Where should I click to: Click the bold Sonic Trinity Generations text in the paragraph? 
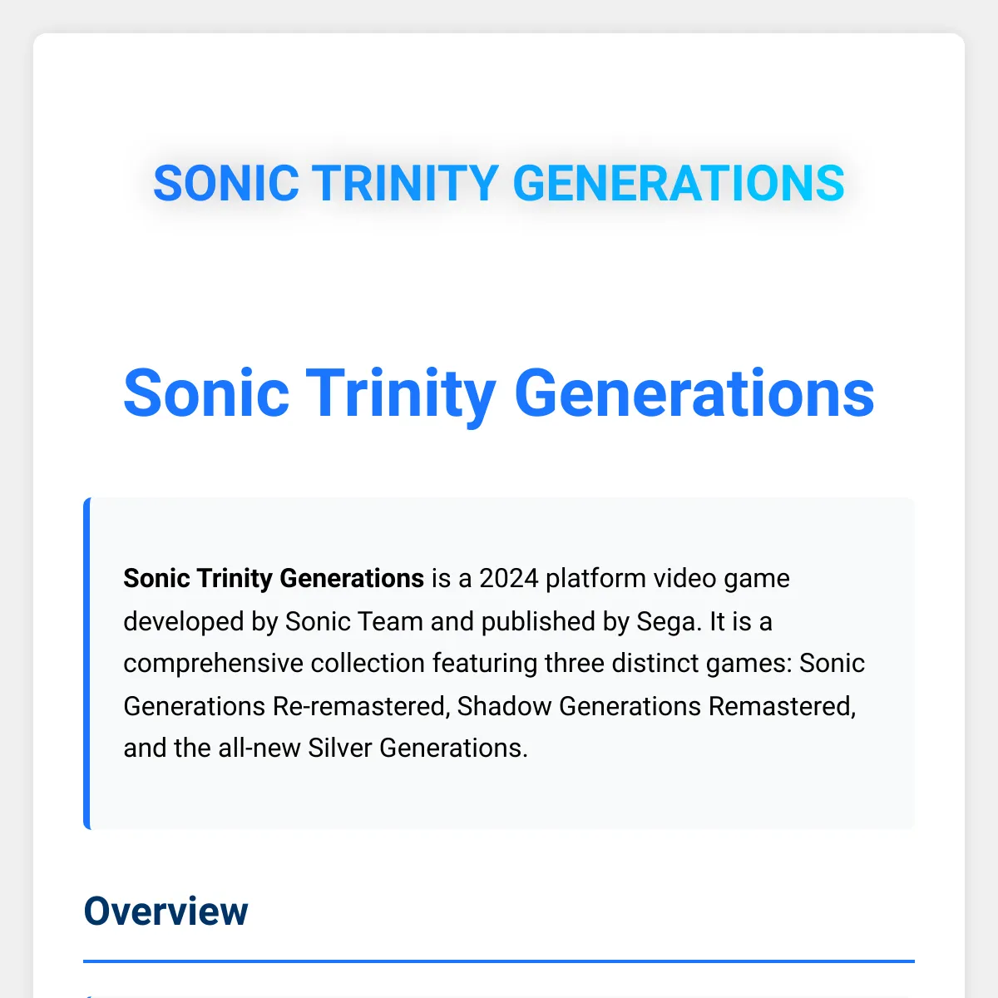tap(274, 578)
